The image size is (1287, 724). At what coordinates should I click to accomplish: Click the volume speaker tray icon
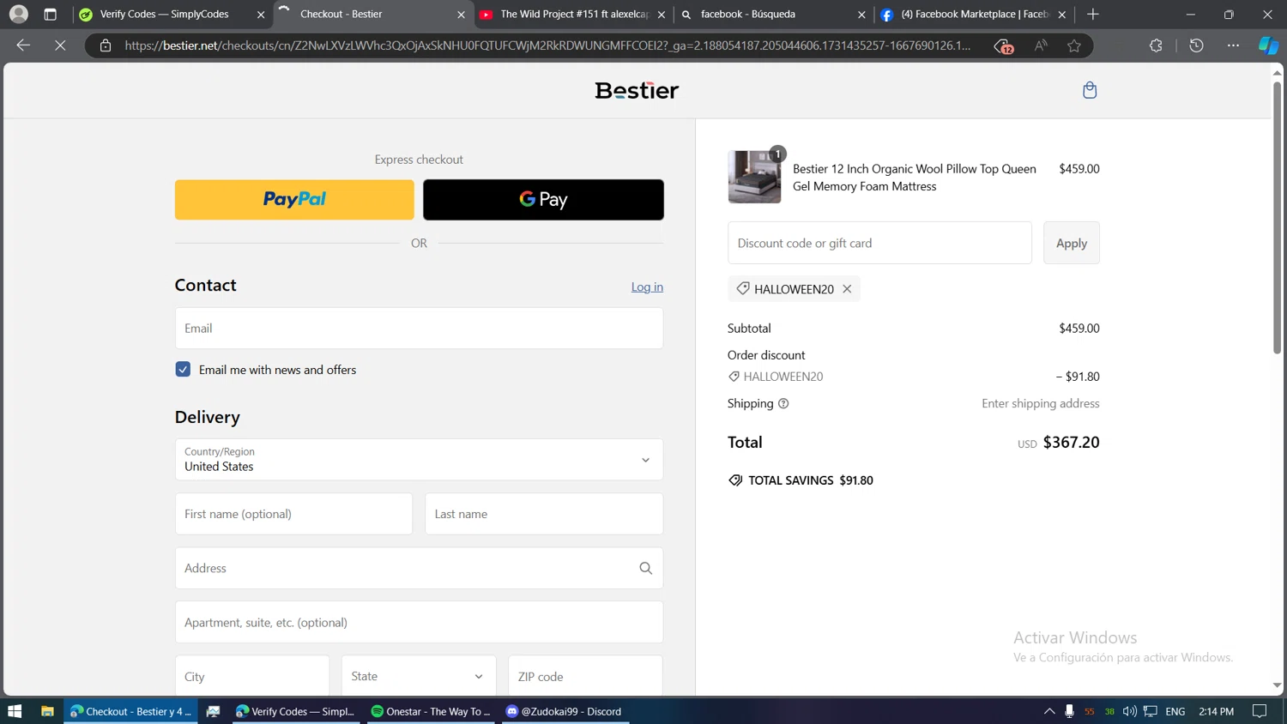pos(1130,711)
